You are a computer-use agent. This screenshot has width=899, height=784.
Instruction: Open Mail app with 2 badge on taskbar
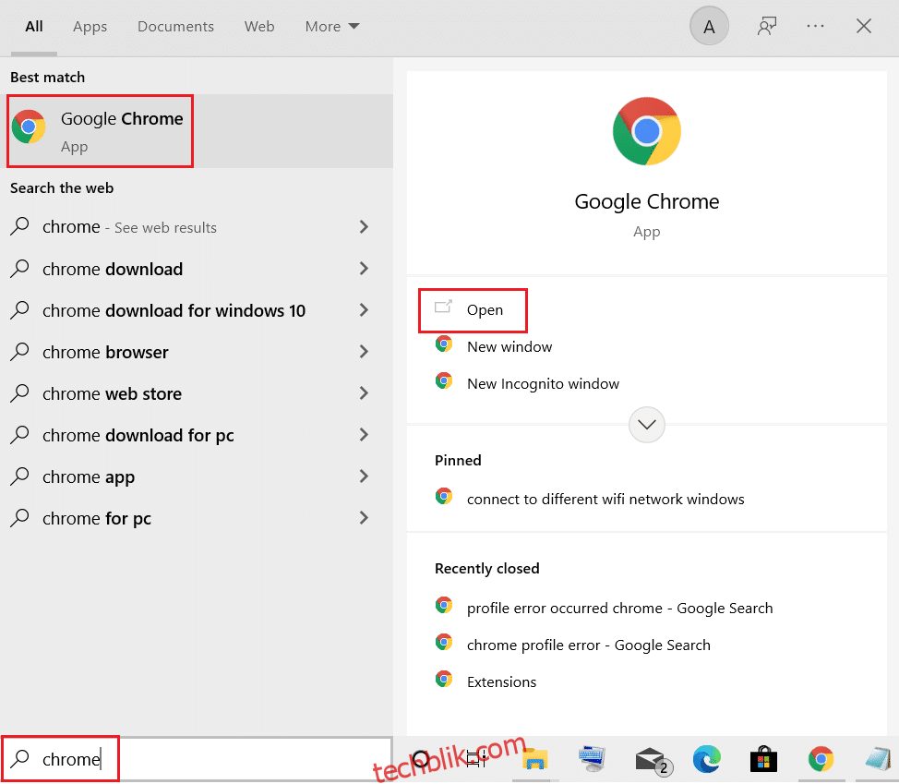click(653, 761)
